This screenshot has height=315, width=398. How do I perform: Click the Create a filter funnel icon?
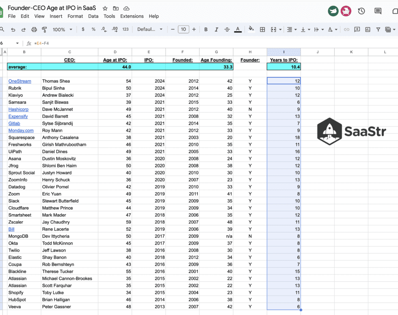pos(378,30)
